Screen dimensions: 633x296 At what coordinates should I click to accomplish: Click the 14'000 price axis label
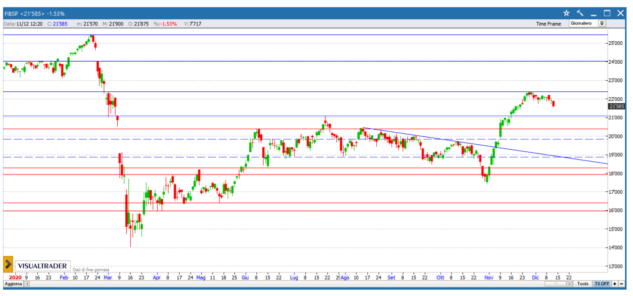pyautogui.click(x=616, y=247)
